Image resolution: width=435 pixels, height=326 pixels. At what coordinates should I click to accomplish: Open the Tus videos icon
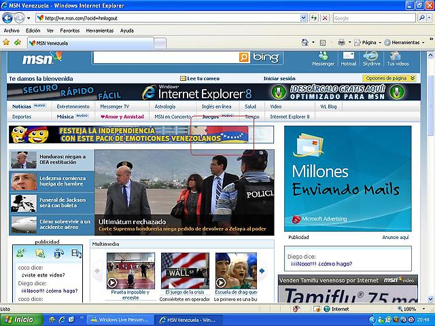click(398, 58)
